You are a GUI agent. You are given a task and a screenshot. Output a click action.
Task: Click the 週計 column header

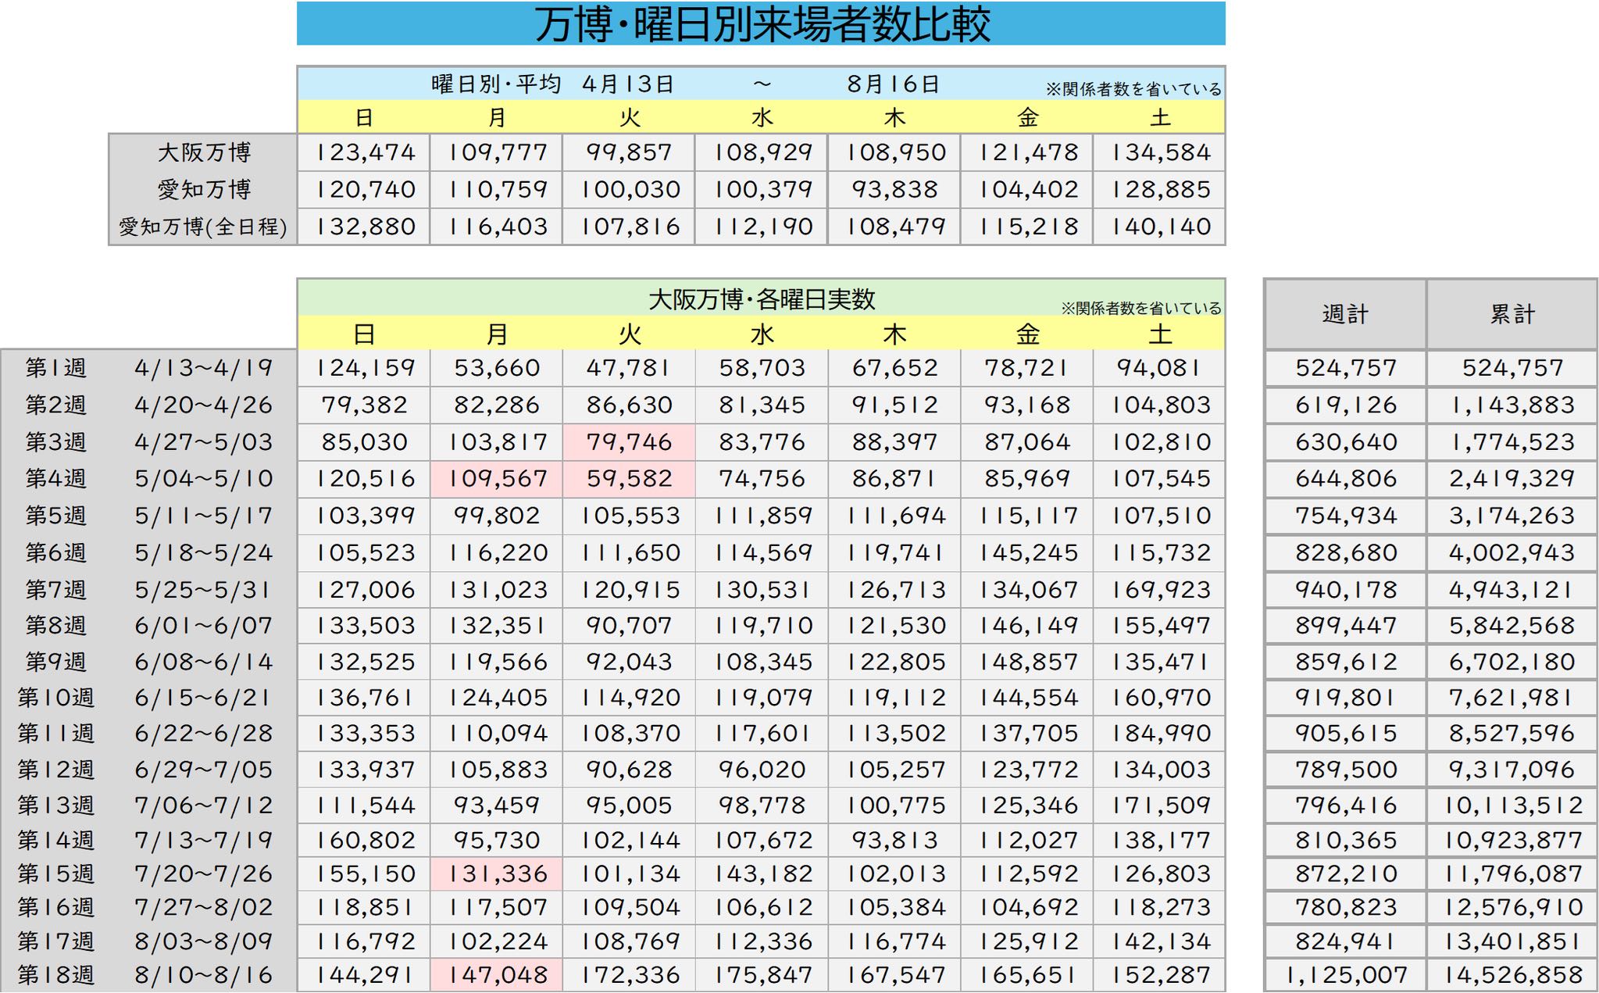point(1345,314)
